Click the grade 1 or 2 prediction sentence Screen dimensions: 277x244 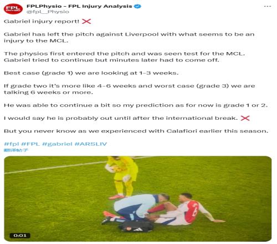pyautogui.click(x=136, y=105)
